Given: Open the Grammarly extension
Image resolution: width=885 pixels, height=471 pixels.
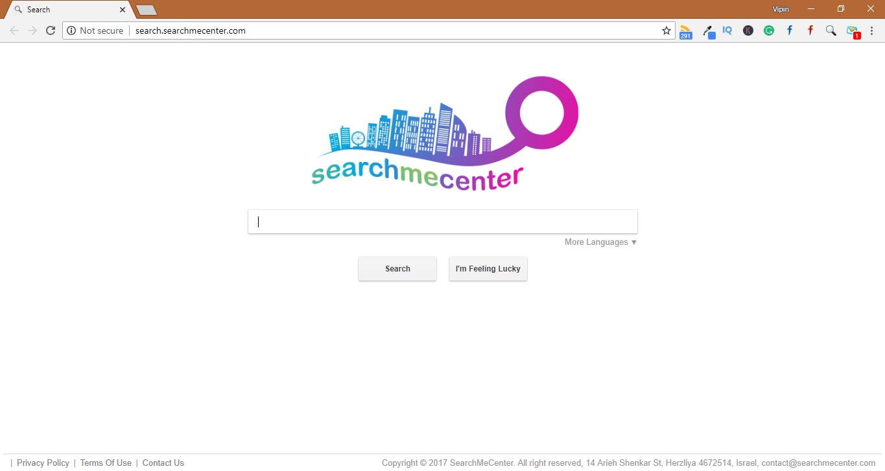Looking at the screenshot, I should pos(769,30).
